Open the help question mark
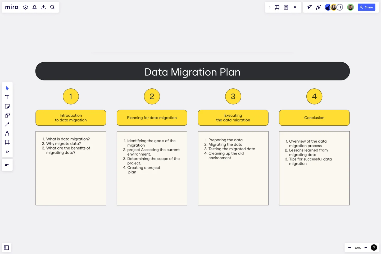The image size is (381, 254). click(x=374, y=248)
